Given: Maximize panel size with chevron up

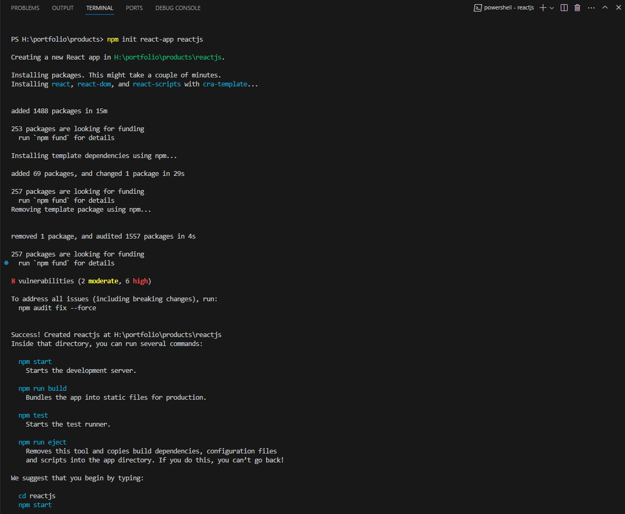Looking at the screenshot, I should (604, 7).
